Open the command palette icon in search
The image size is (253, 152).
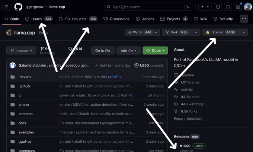(188, 7)
